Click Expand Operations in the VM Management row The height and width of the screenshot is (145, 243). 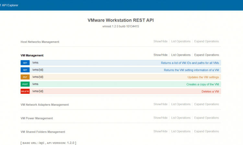click(206, 55)
